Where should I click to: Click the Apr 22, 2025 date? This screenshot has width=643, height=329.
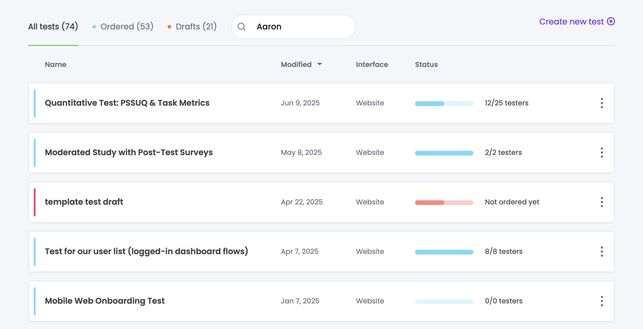[x=302, y=202]
